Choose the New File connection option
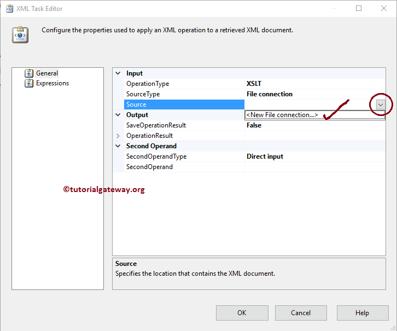The image size is (397, 331). (x=282, y=115)
